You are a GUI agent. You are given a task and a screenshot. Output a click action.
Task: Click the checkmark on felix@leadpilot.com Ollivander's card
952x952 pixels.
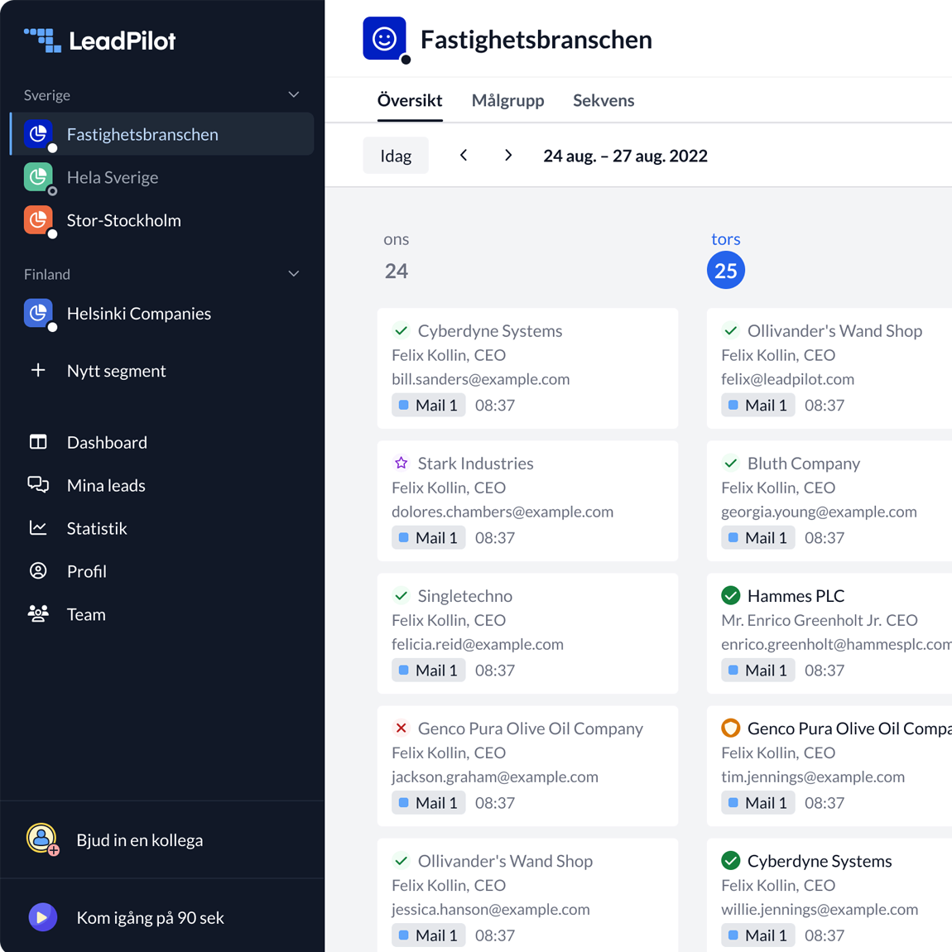coord(730,331)
